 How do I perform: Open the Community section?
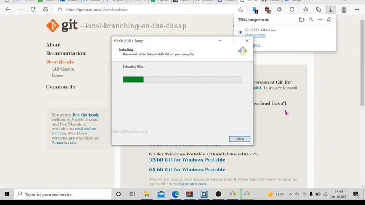click(x=61, y=87)
